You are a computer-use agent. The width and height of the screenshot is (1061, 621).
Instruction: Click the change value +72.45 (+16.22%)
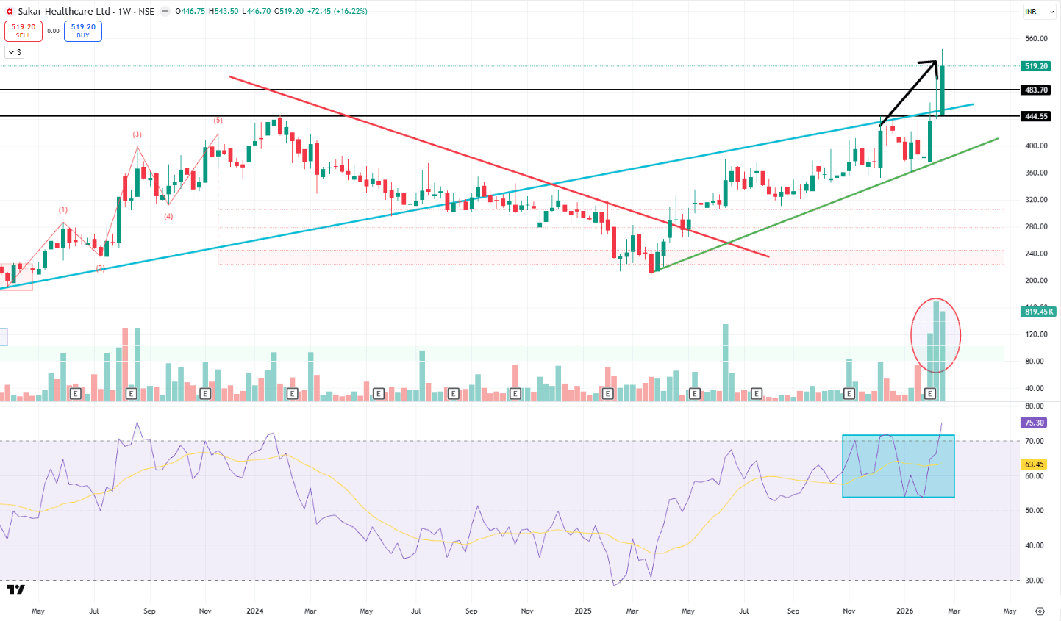tap(337, 12)
